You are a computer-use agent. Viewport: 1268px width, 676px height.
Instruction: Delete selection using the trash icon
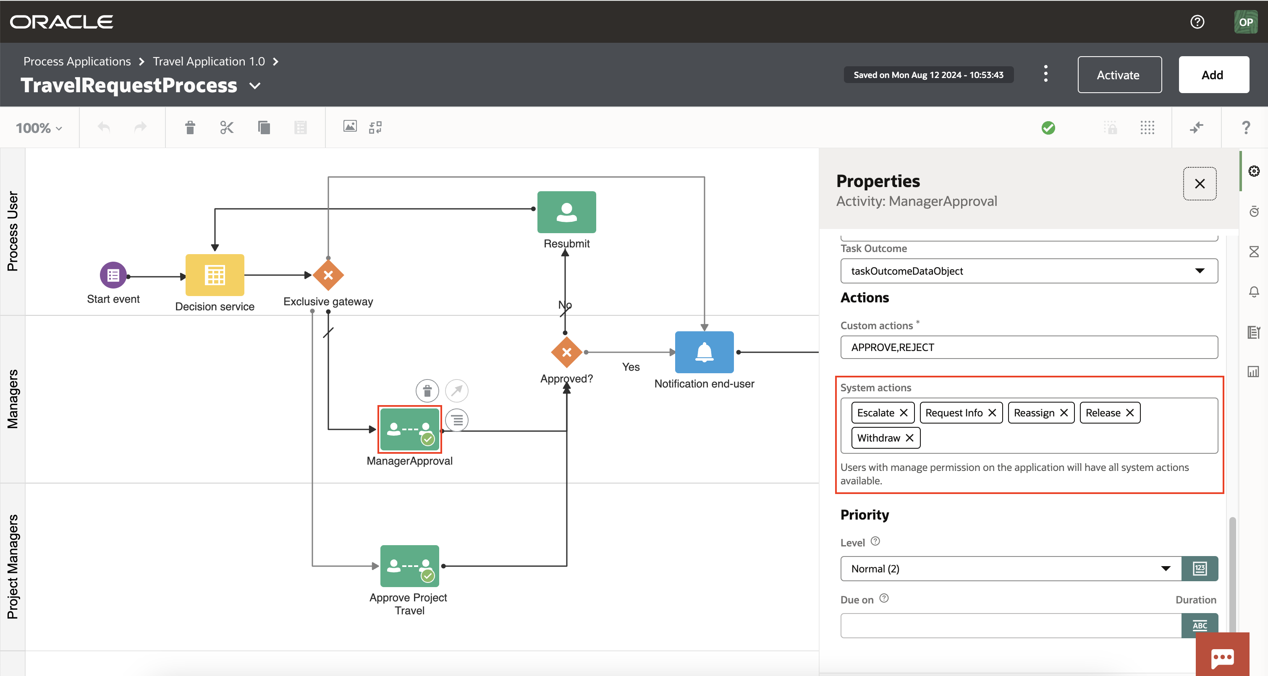click(x=190, y=127)
